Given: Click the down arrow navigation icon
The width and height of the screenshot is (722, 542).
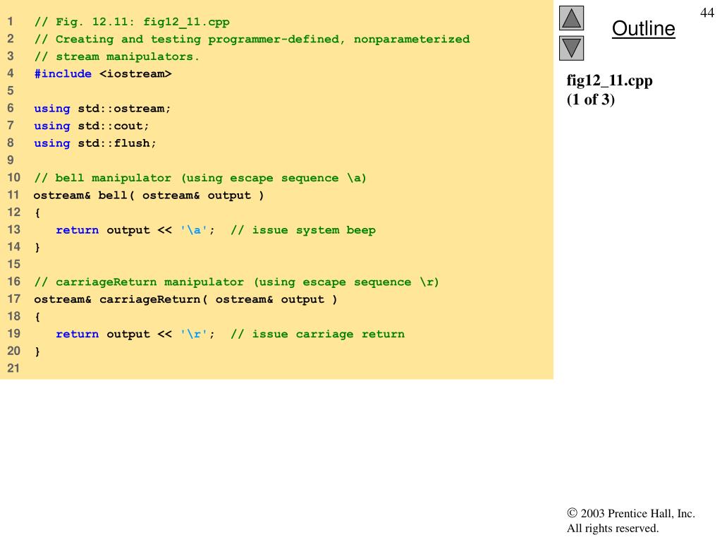Looking at the screenshot, I should pos(571,49).
